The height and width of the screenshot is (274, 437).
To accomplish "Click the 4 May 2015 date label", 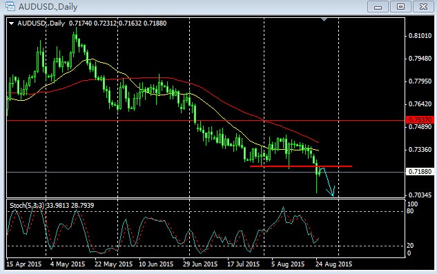I will [68, 264].
